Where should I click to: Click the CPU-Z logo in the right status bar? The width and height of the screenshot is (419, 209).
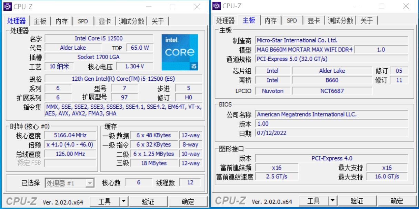point(230,200)
